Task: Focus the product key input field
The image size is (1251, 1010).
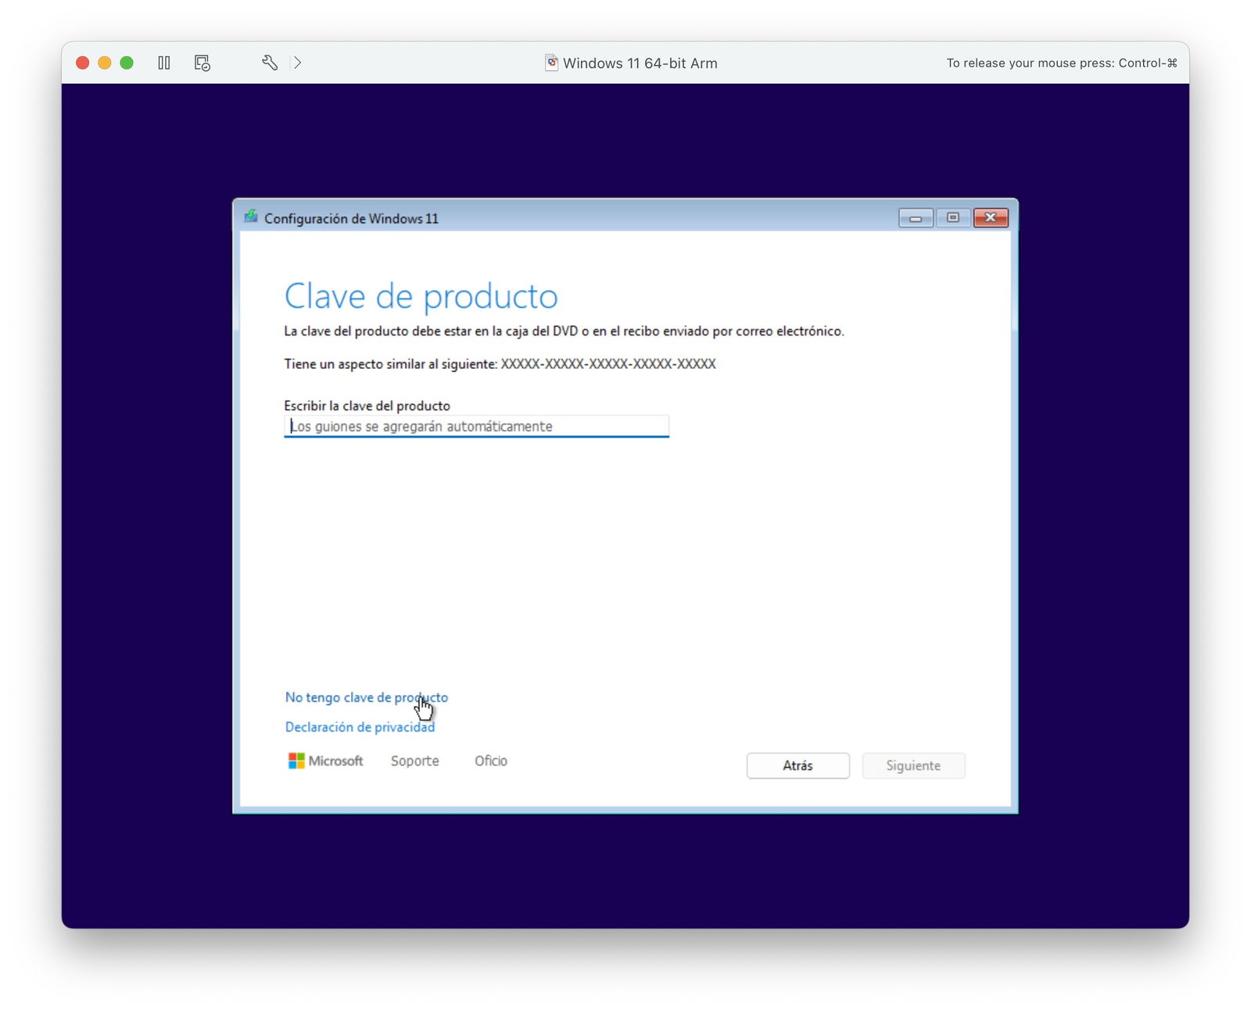Action: (x=476, y=426)
